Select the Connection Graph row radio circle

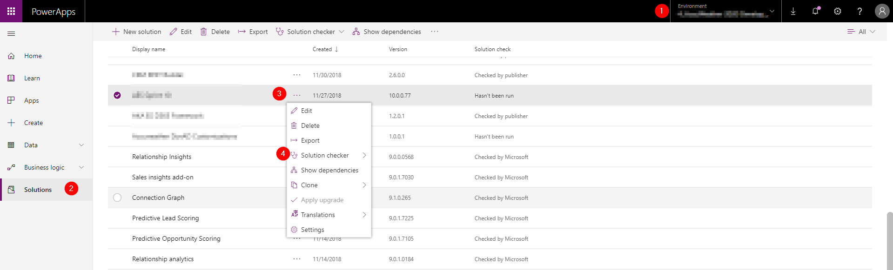(117, 198)
